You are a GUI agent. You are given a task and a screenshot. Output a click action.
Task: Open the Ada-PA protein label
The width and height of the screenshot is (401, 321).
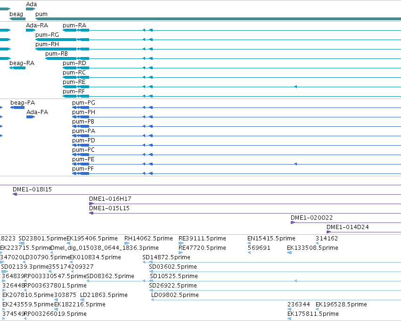coord(37,112)
